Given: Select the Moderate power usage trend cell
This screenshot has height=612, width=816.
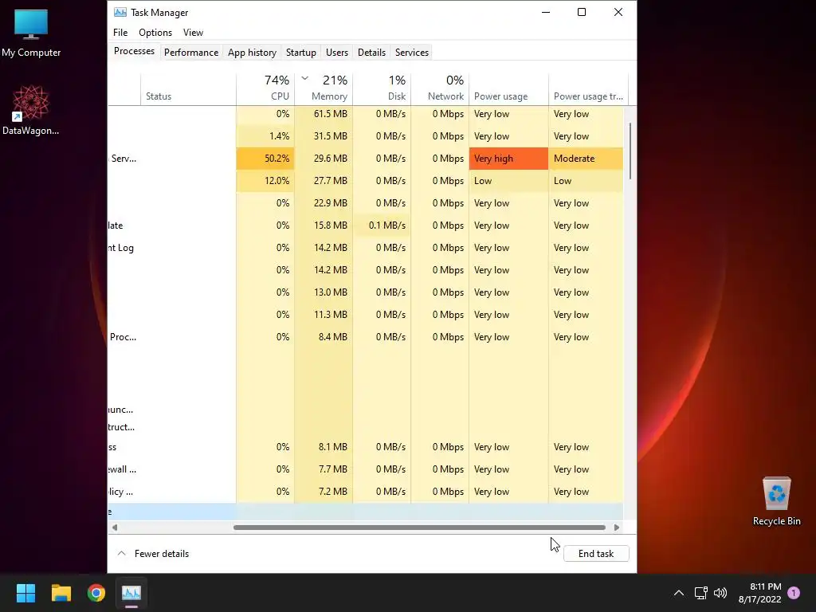Looking at the screenshot, I should (x=586, y=159).
